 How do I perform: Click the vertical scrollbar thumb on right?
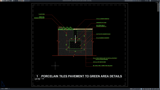158,7
